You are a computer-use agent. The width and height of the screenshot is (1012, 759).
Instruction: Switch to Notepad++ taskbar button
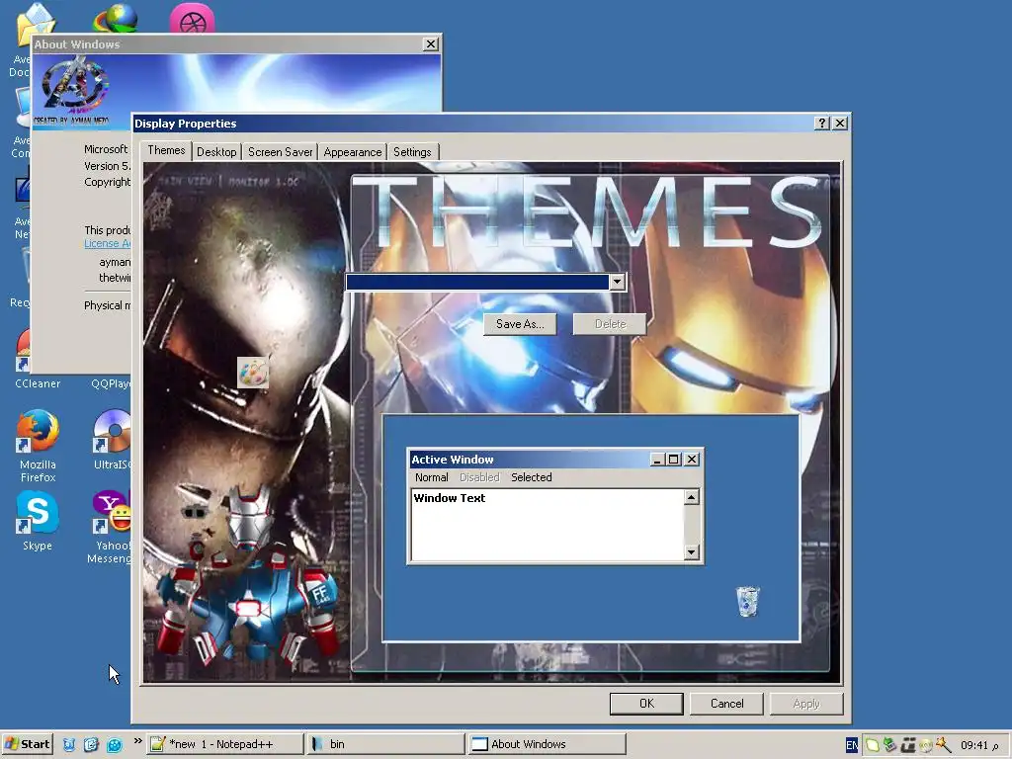224,744
